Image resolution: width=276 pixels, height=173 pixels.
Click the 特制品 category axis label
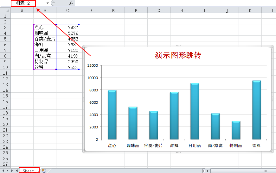click(236, 145)
